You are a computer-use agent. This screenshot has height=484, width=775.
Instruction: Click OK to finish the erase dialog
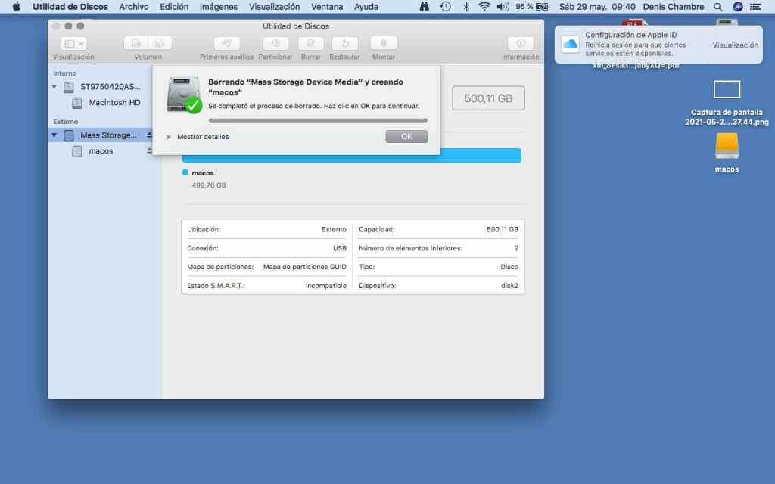406,137
